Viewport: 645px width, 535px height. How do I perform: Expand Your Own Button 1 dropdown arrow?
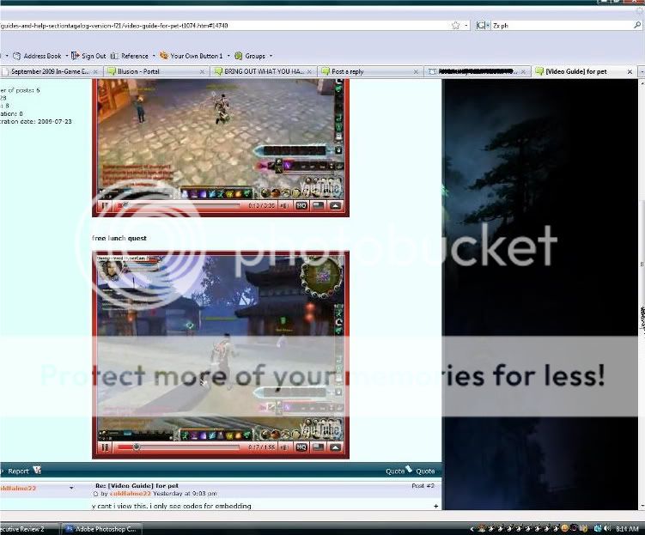228,56
